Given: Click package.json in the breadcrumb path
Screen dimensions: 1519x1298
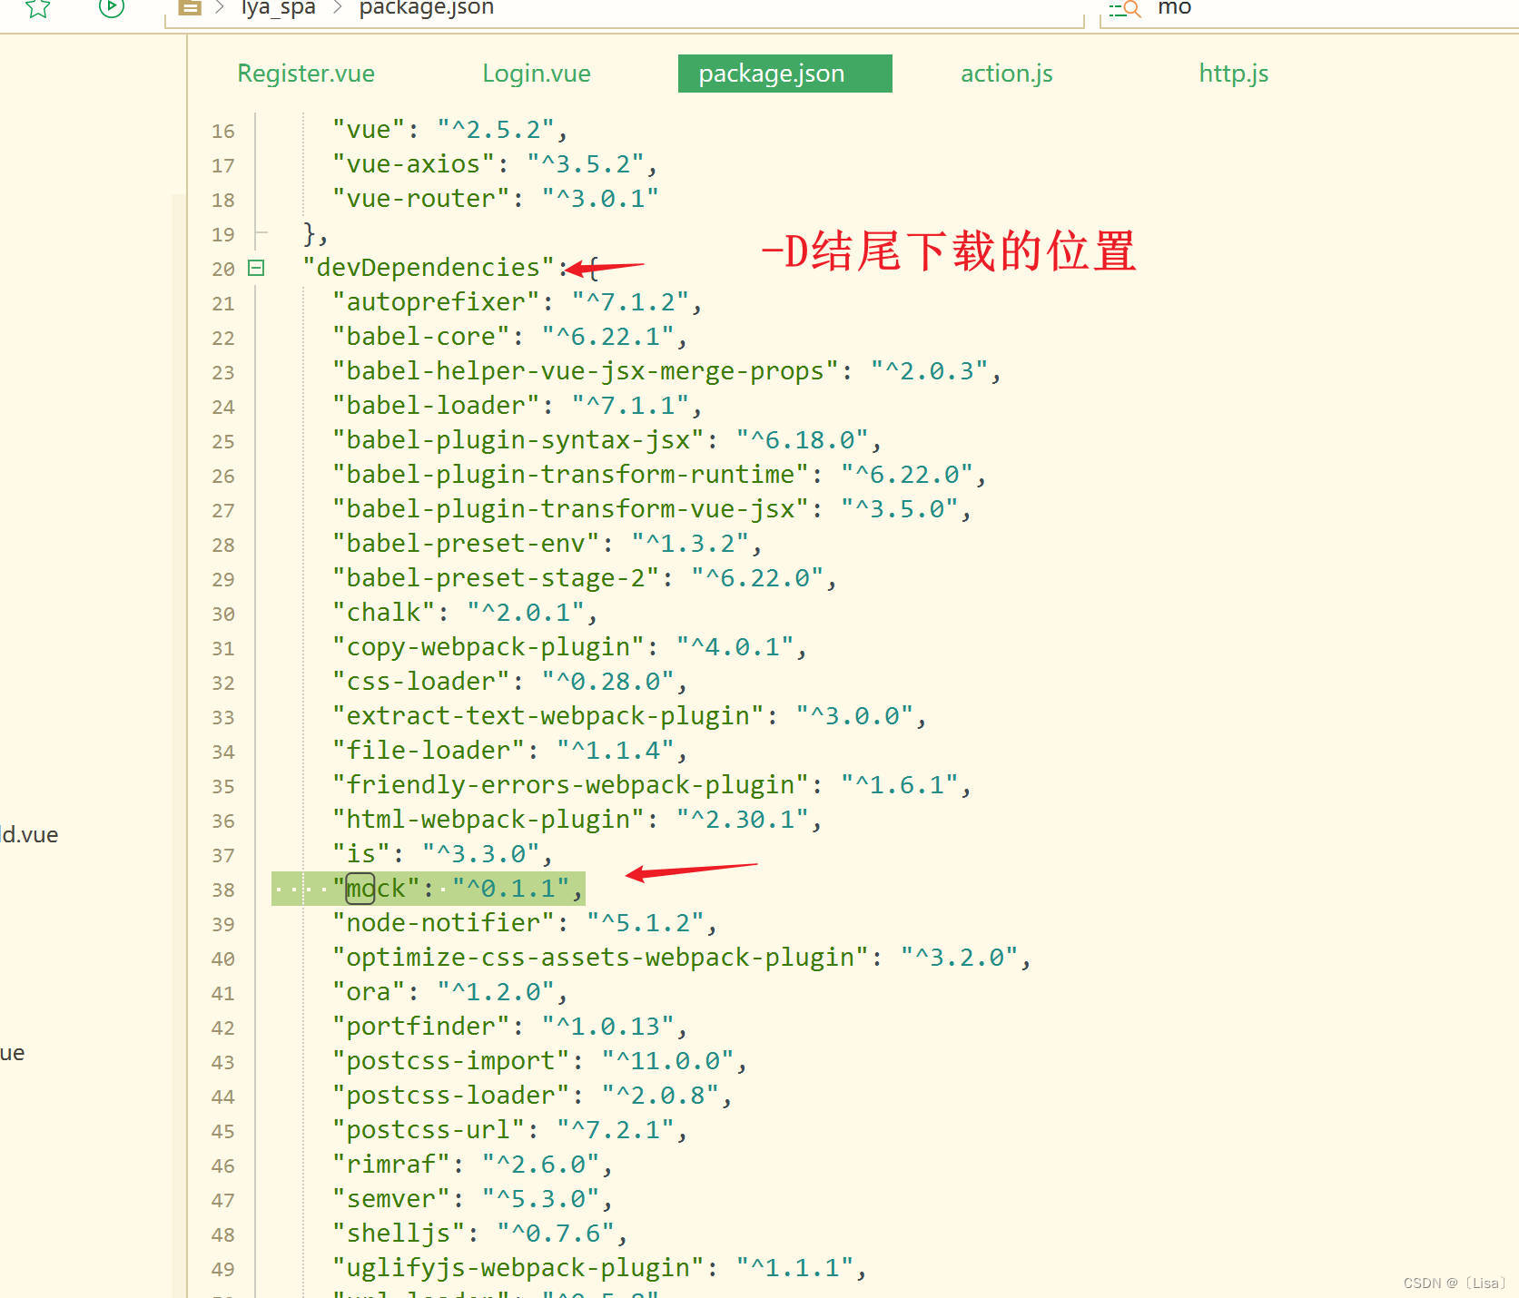Looking at the screenshot, I should (426, 7).
